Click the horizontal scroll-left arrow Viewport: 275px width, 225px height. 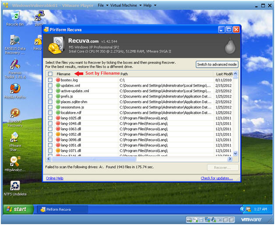49,159
